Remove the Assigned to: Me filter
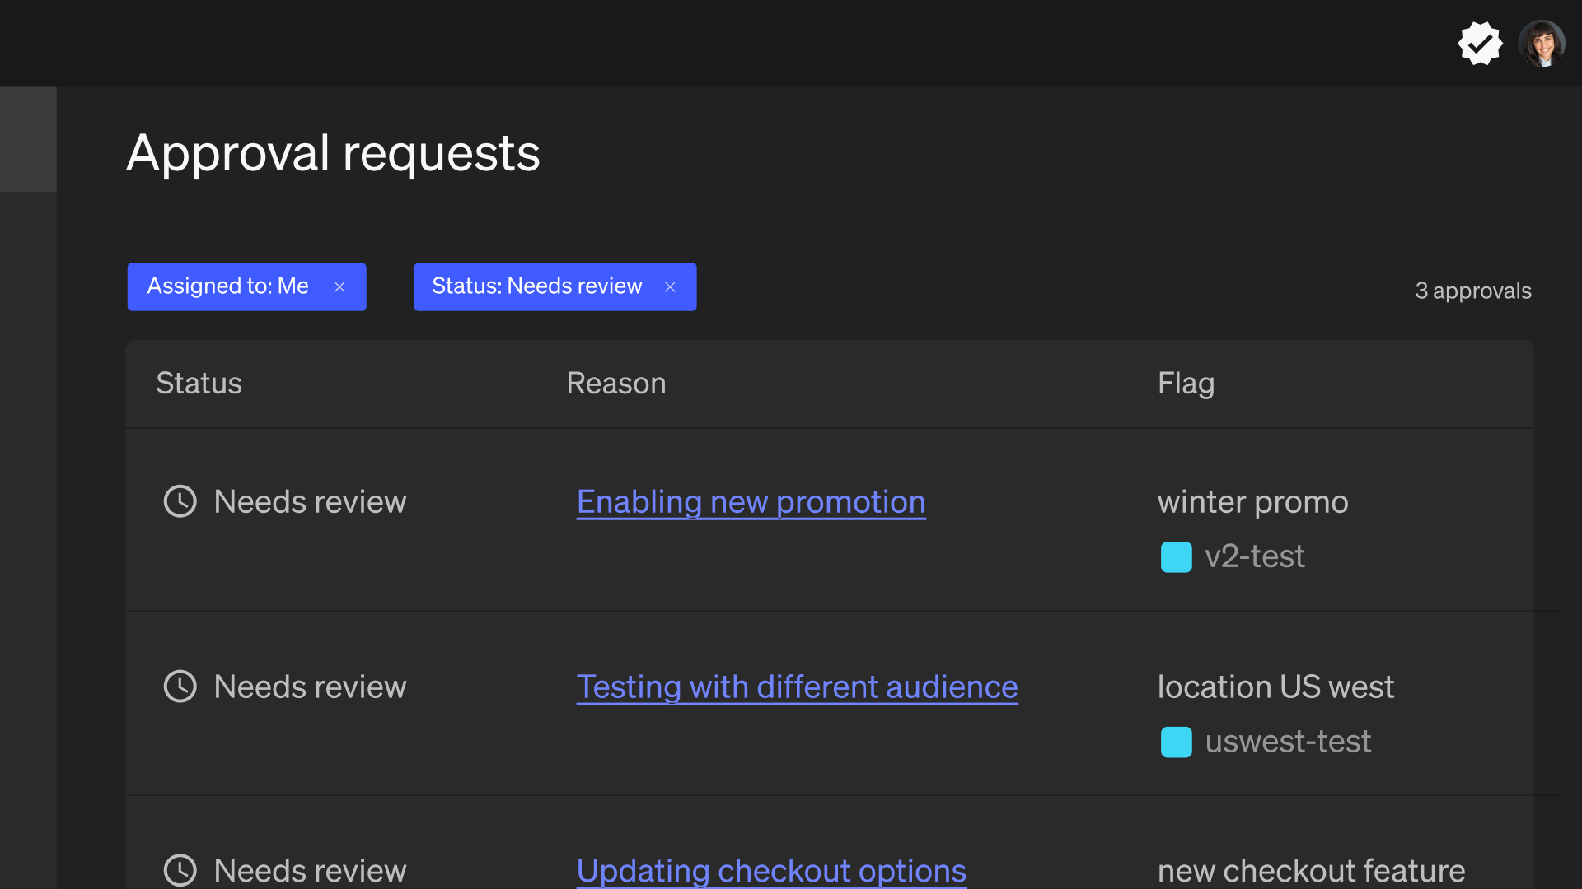The height and width of the screenshot is (889, 1582). point(339,286)
